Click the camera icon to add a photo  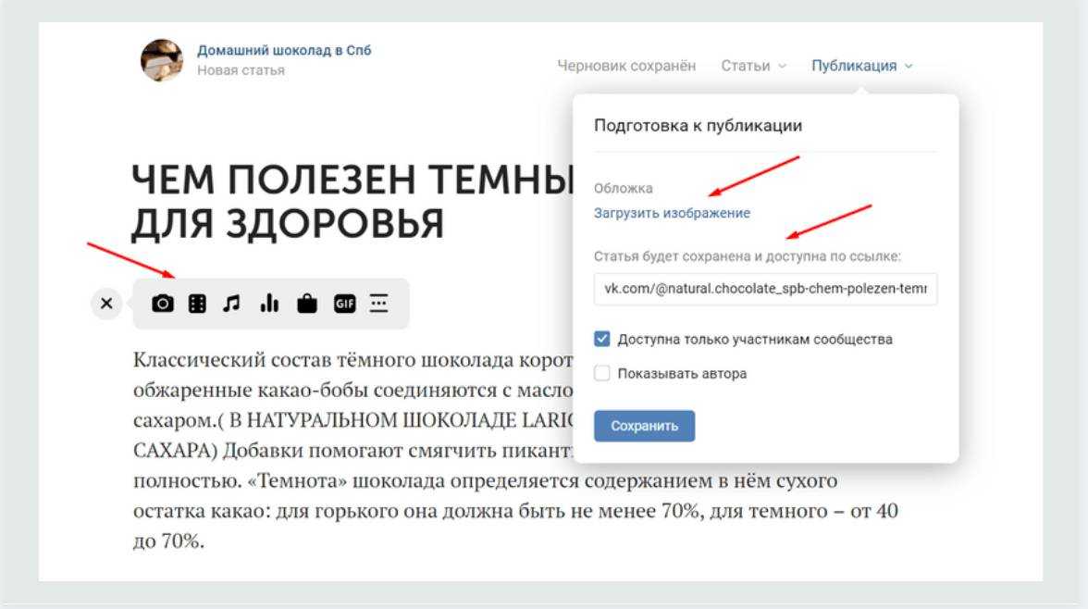tap(162, 304)
